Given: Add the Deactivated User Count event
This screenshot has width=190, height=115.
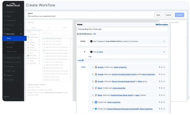Looking at the screenshot, I should click(70, 74).
